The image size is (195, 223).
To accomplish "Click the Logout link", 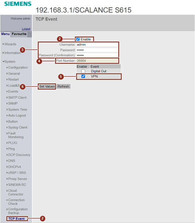I will click(x=26, y=29).
